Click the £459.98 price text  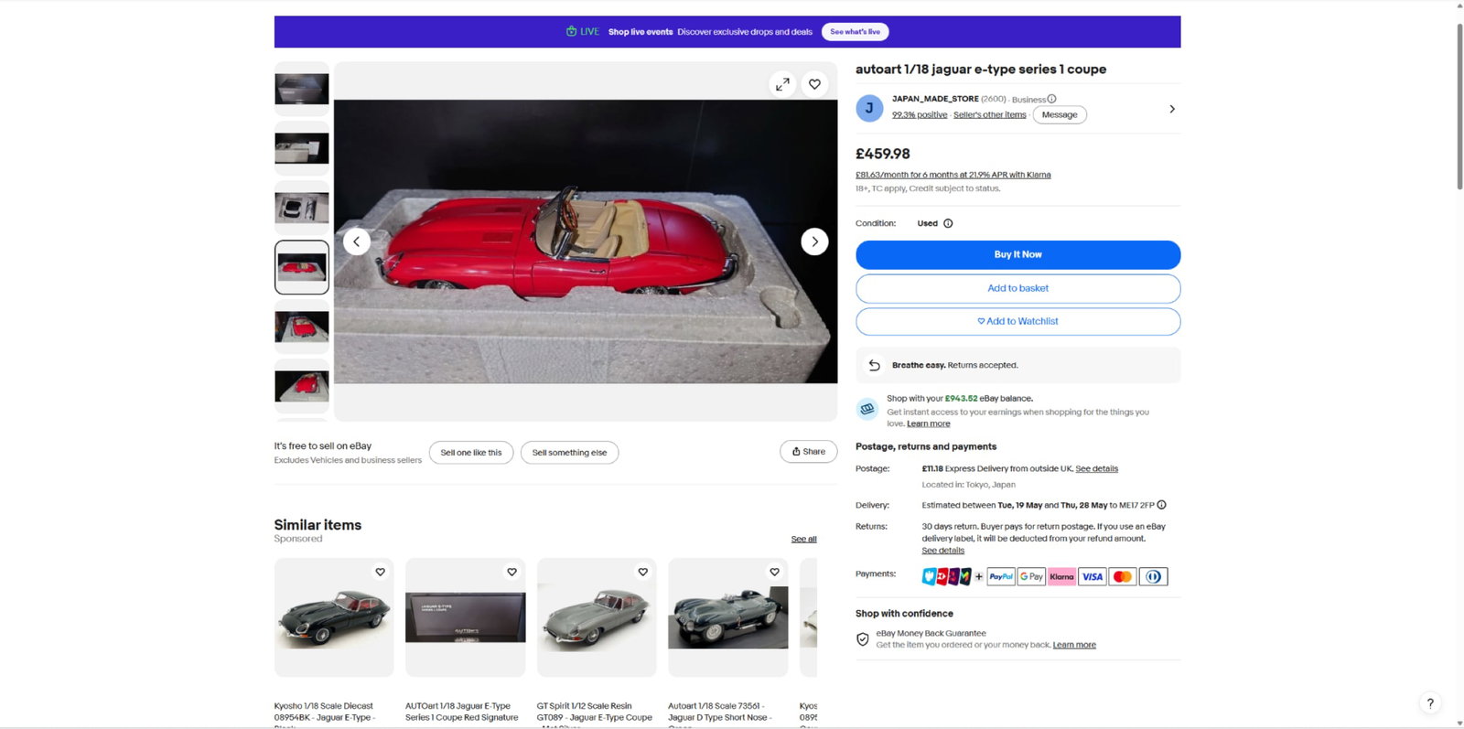pos(883,154)
